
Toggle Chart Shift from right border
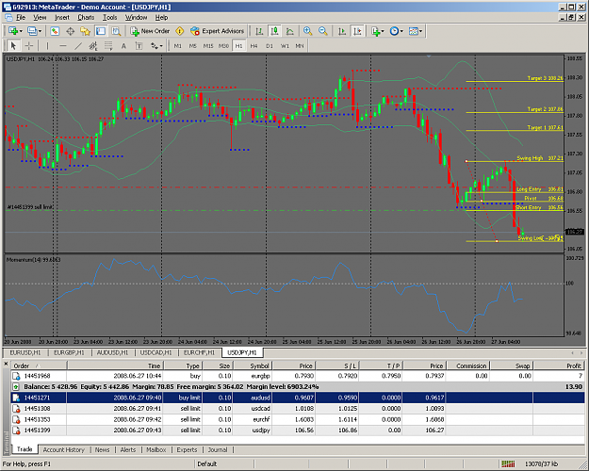357,31
